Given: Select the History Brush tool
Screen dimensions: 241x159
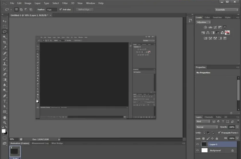Looking at the screenshot, I should tap(5, 69).
